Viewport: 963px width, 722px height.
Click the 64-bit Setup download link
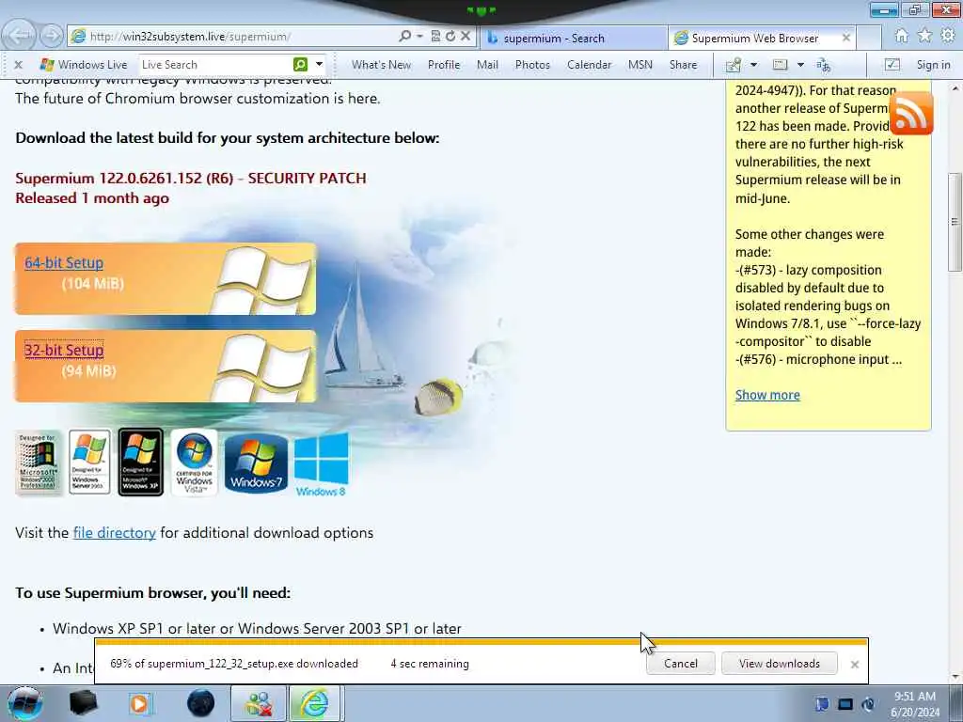coord(64,263)
